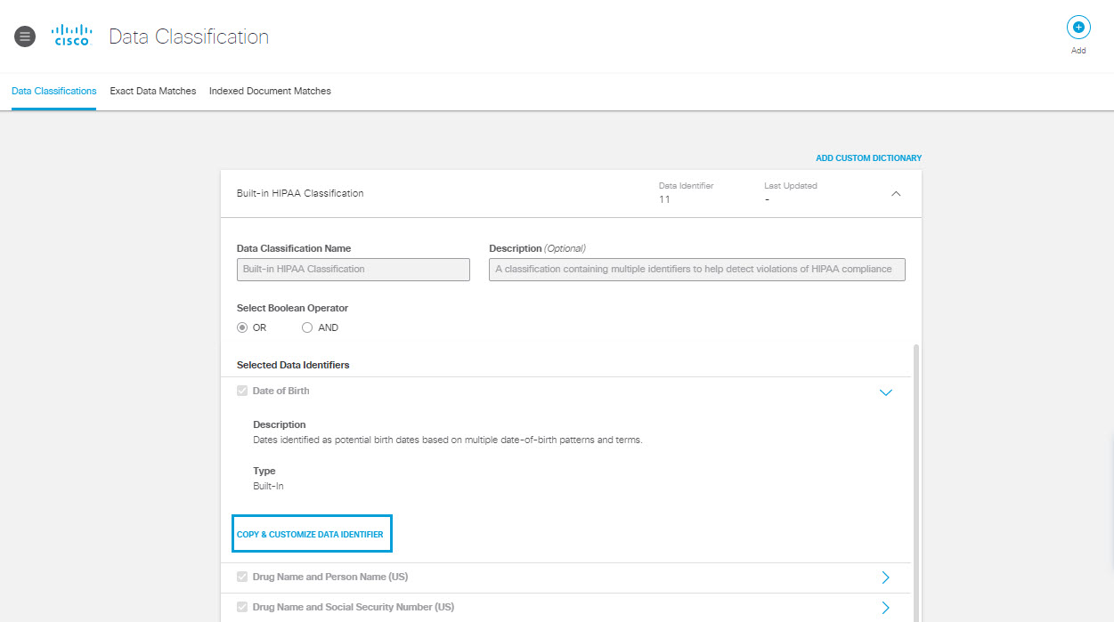Click ADD CUSTOM DICTIONARY
1114x622 pixels.
coord(868,158)
